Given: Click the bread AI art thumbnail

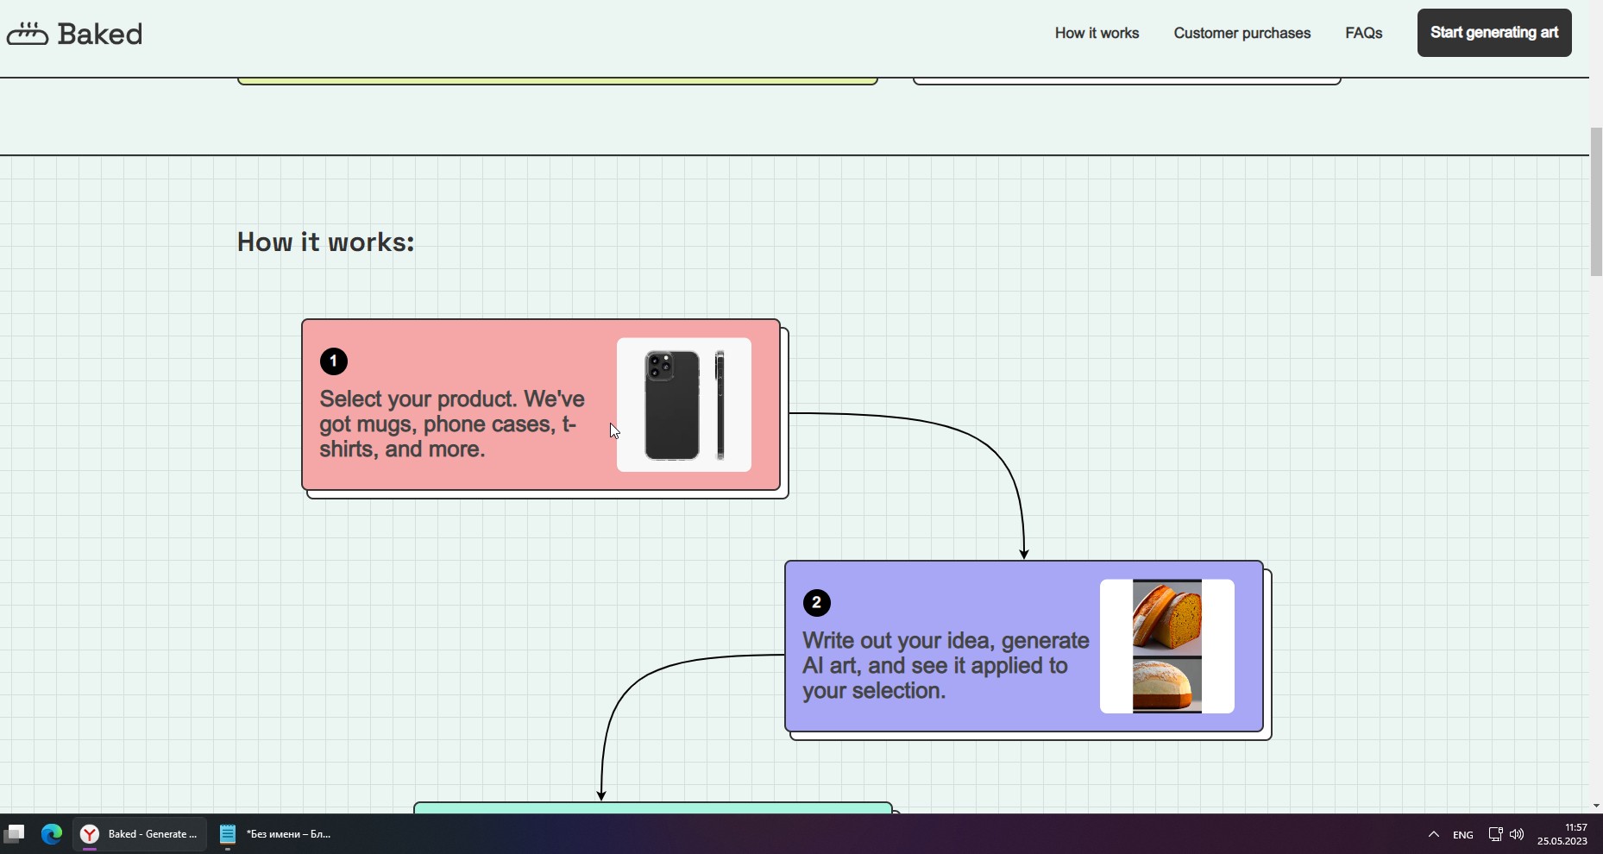Looking at the screenshot, I should (x=1166, y=646).
